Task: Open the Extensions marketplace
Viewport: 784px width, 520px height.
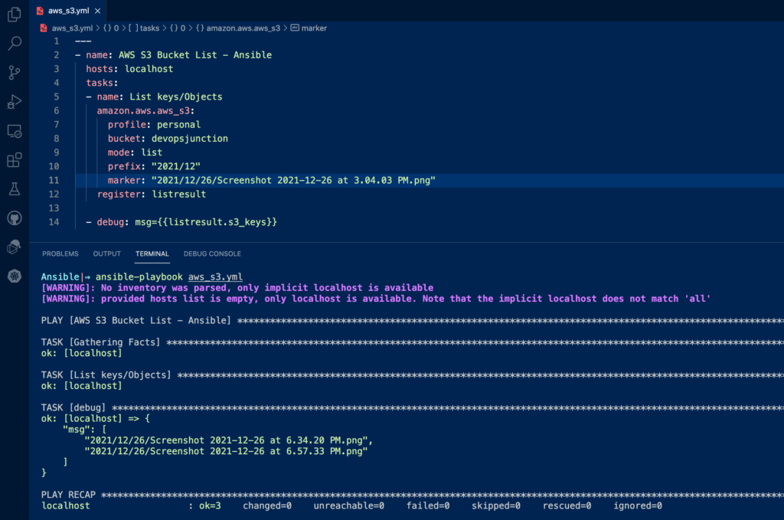Action: (x=14, y=160)
